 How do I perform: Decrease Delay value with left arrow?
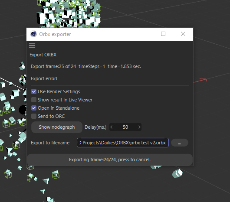[112, 127]
